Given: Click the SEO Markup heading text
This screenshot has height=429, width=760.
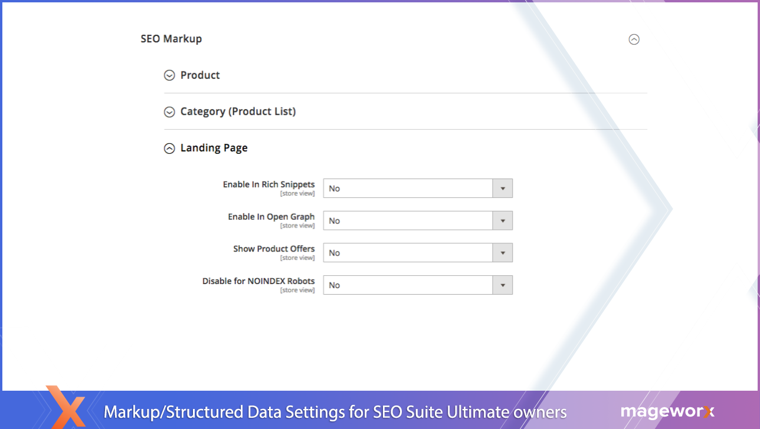Looking at the screenshot, I should pos(171,39).
